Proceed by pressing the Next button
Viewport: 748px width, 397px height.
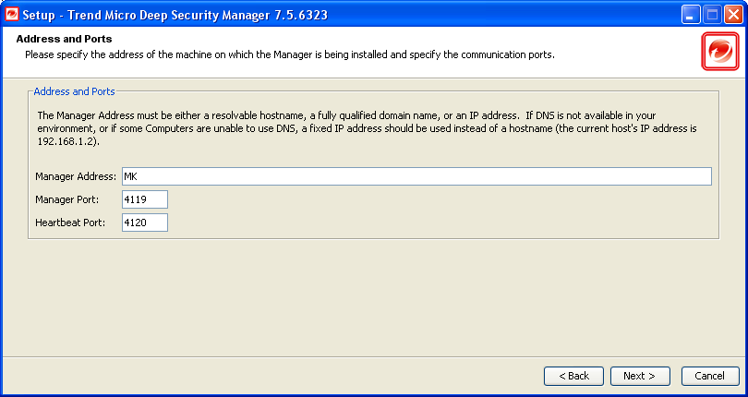click(639, 376)
